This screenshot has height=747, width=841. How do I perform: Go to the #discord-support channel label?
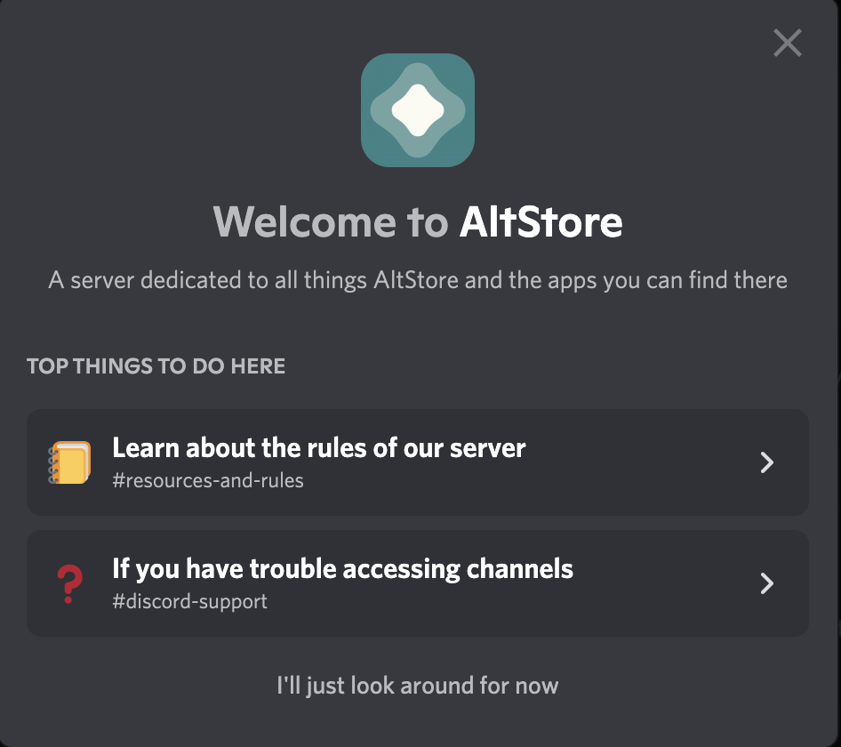(189, 602)
